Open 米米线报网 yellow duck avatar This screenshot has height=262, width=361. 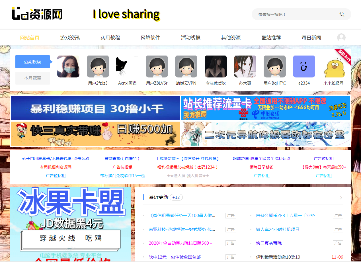tap(334, 68)
